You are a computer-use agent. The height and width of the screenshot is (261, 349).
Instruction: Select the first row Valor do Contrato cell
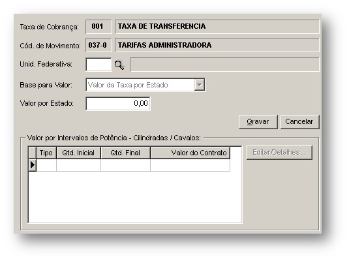pyautogui.click(x=190, y=165)
